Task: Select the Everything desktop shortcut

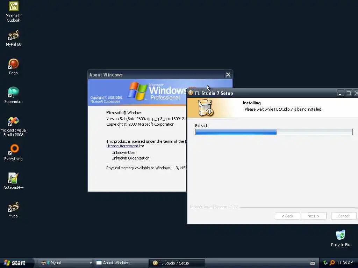Action: point(13,152)
